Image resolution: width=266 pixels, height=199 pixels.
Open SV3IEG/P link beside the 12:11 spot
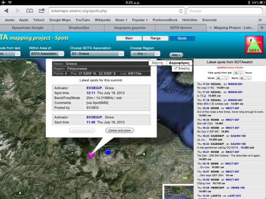[94, 88]
